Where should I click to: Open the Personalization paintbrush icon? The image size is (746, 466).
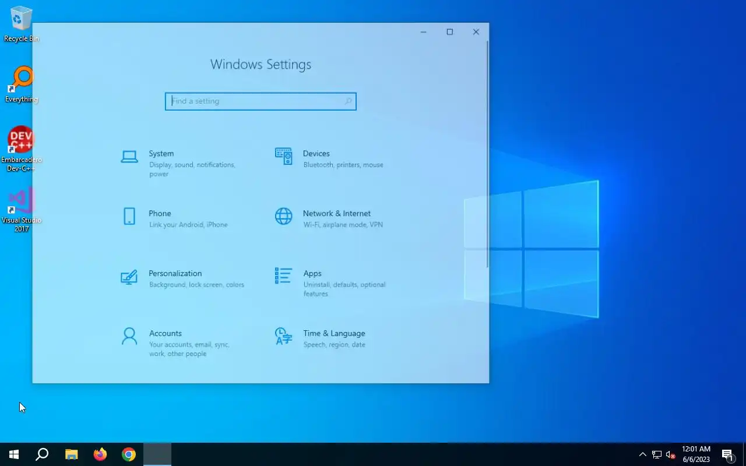129,276
